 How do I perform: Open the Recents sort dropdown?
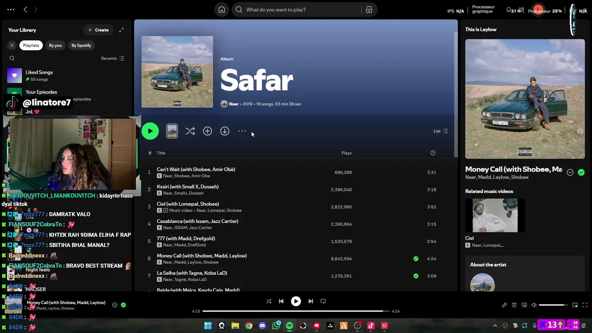tap(112, 58)
